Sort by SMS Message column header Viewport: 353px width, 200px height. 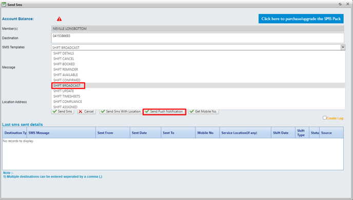(x=61, y=133)
